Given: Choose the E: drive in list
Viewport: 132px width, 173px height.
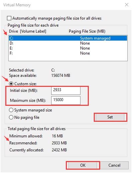Looking at the screenshot, I should (68, 48).
